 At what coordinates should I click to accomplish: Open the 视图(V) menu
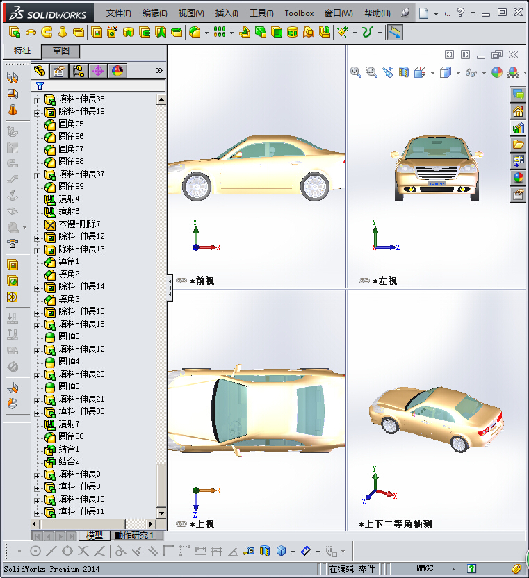191,13
